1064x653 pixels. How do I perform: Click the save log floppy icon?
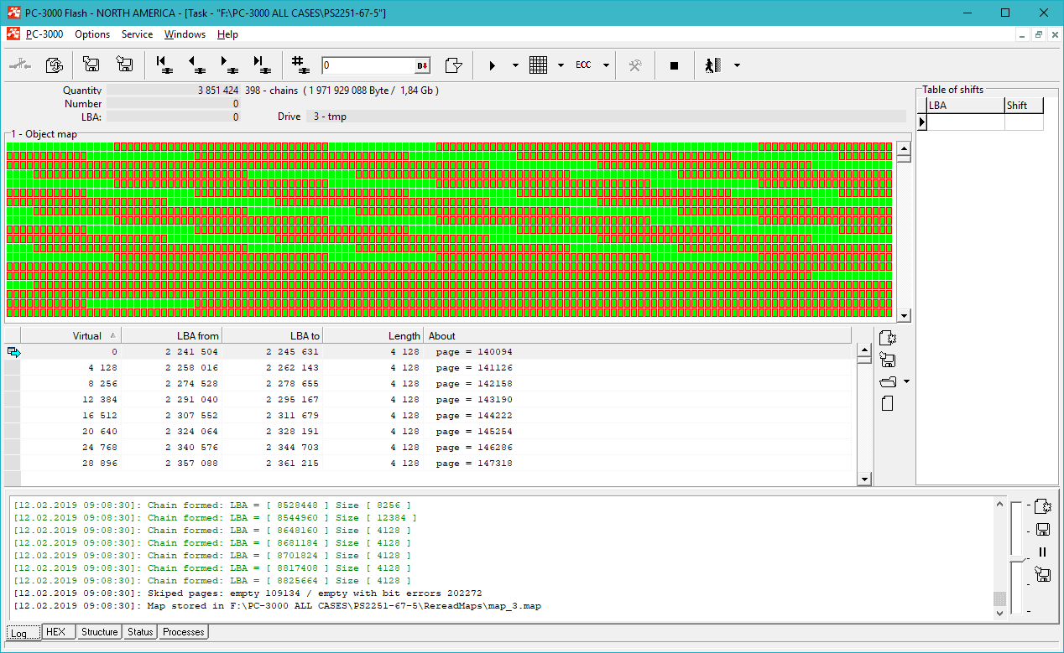[x=1043, y=529]
